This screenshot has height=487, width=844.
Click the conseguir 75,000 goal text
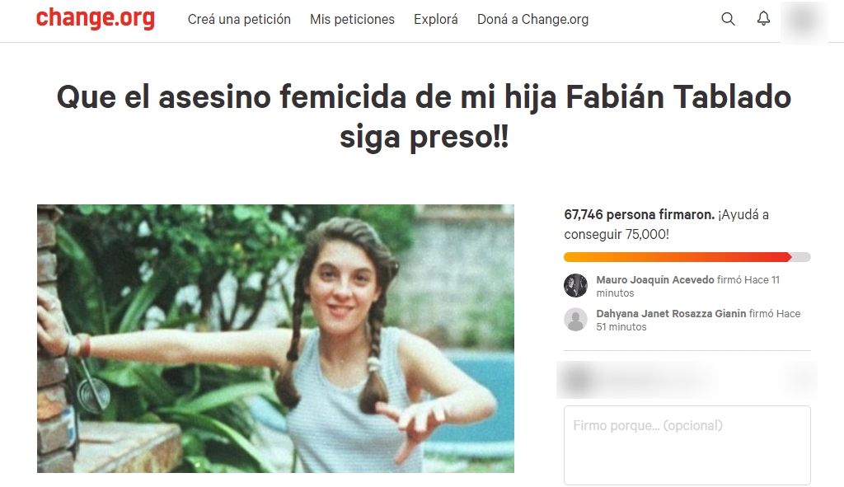(617, 235)
